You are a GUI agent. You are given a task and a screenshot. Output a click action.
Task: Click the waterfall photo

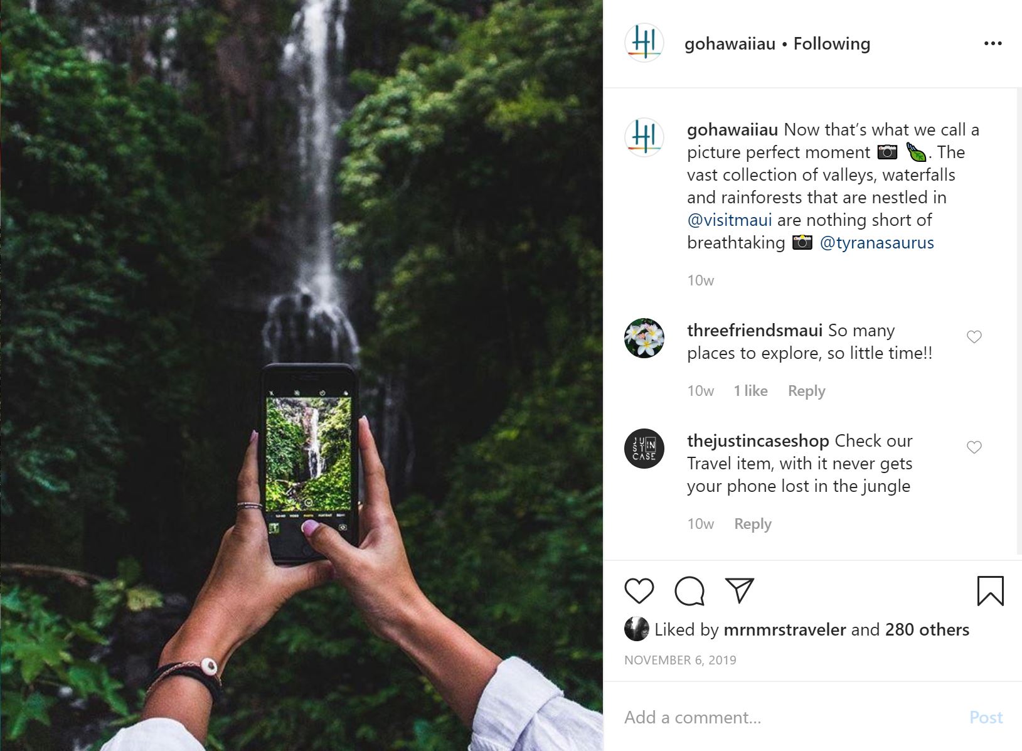(301, 375)
